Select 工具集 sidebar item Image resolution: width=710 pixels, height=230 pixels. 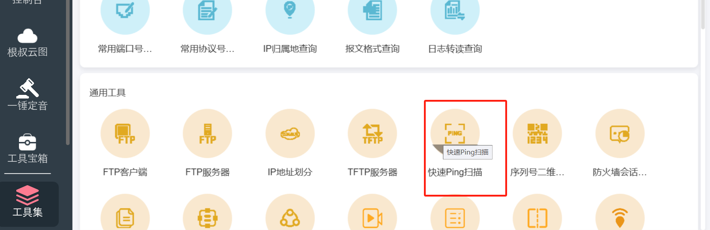[x=28, y=202]
